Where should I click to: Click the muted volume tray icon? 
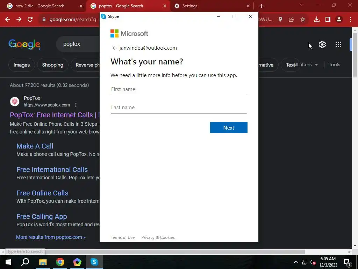pyautogui.click(x=313, y=262)
